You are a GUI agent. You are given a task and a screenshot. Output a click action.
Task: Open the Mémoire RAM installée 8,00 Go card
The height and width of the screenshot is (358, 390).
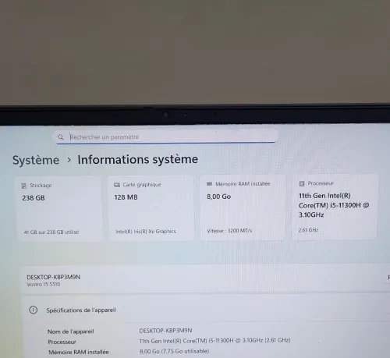(x=243, y=207)
